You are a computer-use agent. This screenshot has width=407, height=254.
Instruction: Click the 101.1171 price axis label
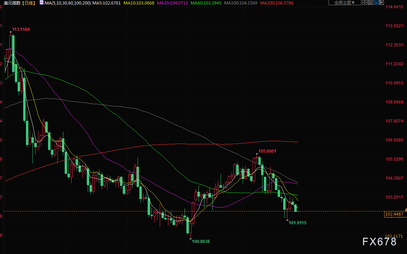(x=394, y=236)
